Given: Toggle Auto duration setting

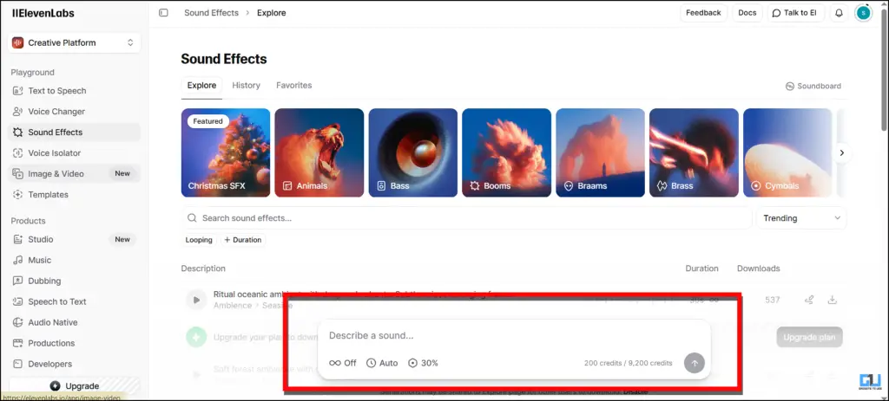Looking at the screenshot, I should 382,363.
